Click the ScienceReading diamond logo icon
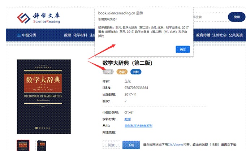Viewport: 246px width, 151px height. pyautogui.click(x=24, y=18)
